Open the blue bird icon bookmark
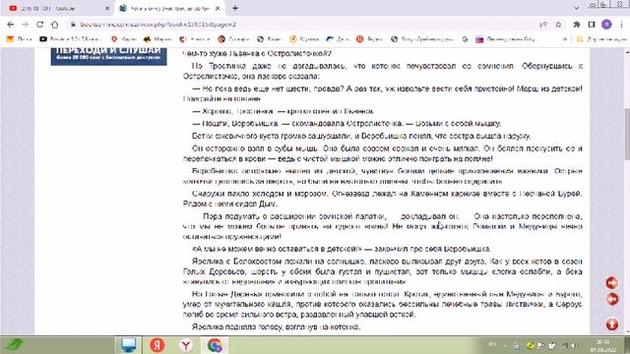 point(337,39)
